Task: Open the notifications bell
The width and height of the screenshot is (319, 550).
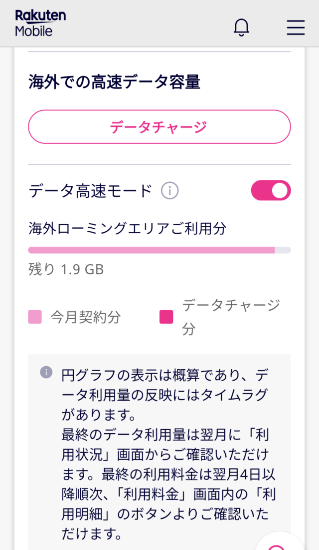Action: pyautogui.click(x=241, y=27)
